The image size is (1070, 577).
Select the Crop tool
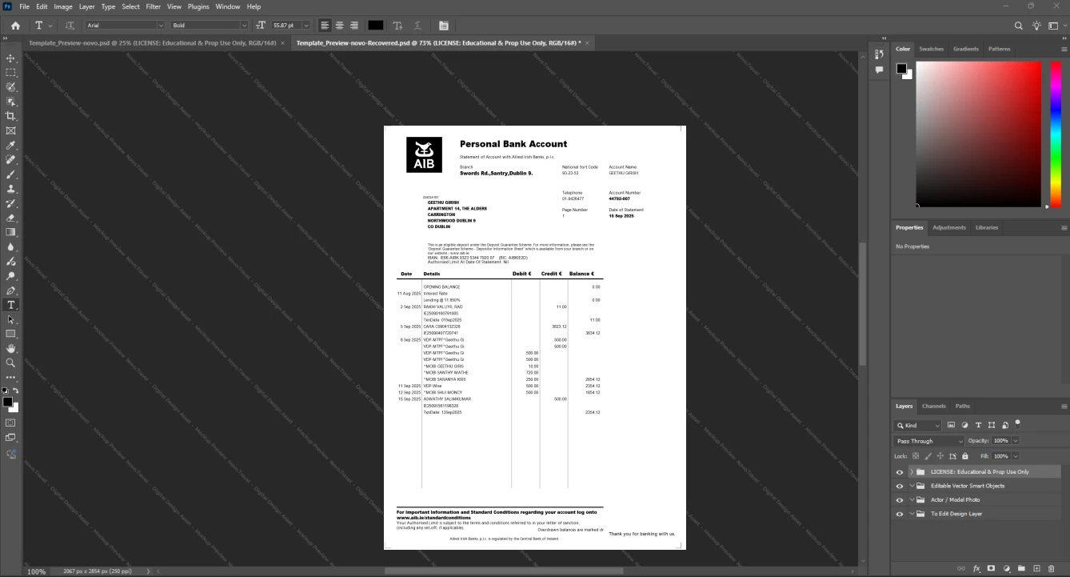[11, 116]
